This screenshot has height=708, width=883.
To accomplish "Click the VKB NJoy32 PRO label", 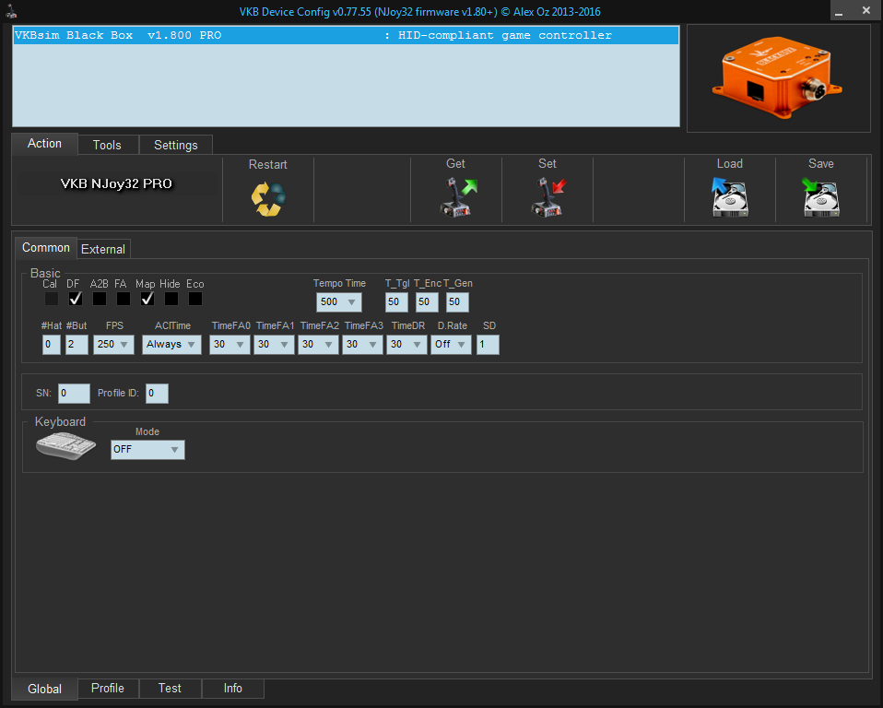I will [116, 183].
